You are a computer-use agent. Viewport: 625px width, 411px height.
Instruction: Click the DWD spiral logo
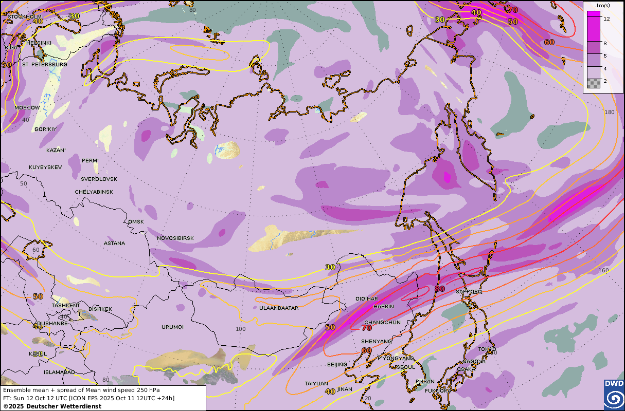614,395
